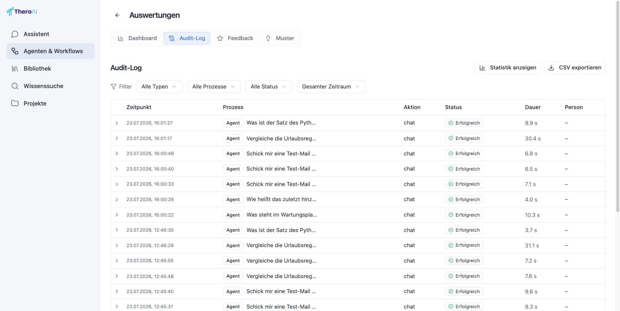Viewport: 620px width, 311px height.
Task: Switch to the Audit-Log tab
Action: (187, 38)
